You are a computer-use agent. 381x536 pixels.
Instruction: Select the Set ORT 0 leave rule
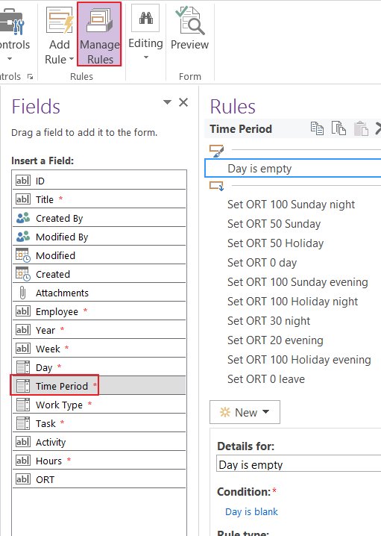(266, 379)
